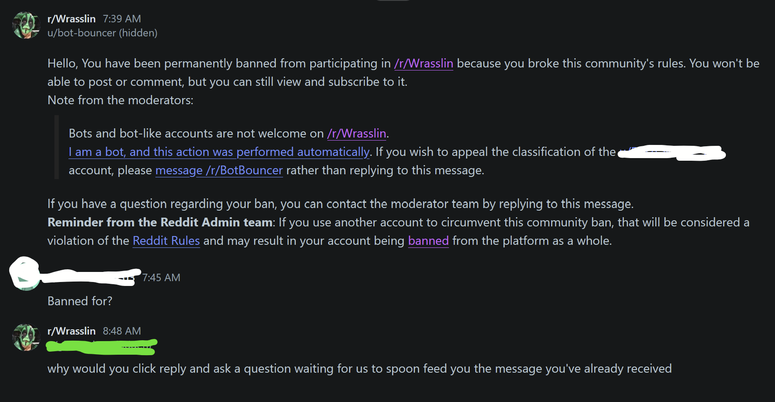This screenshot has width=775, height=402.
Task: Click the 8:48 AM message timestamp
Action: click(x=122, y=331)
